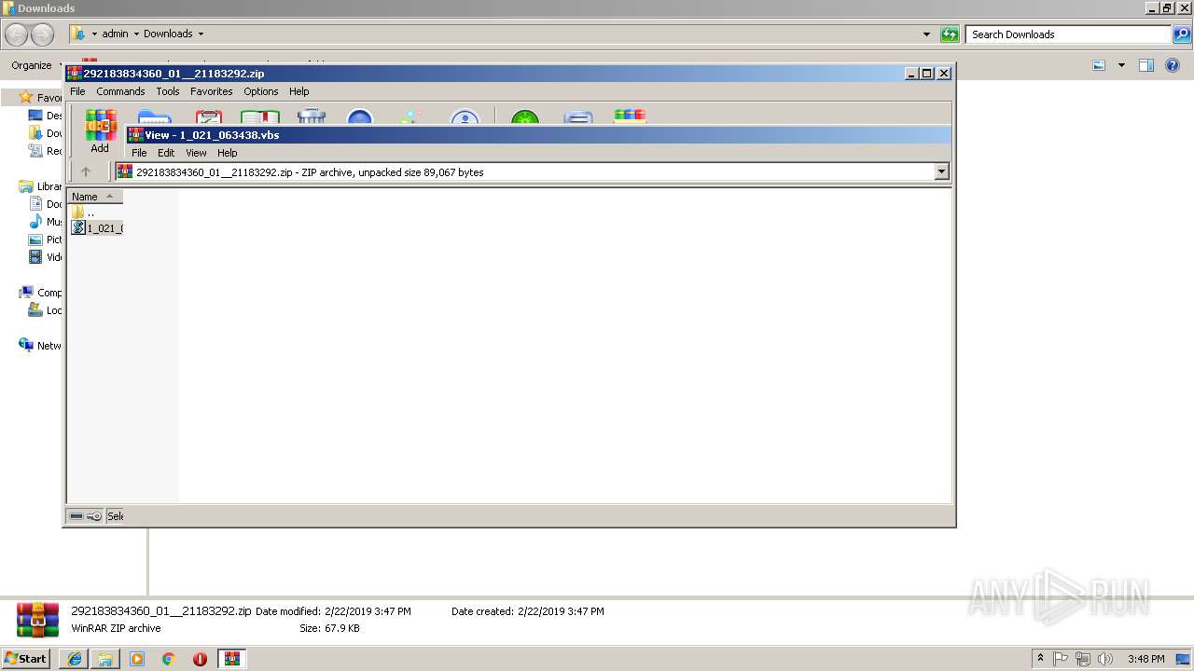Show hidden tray icons arrow
The height and width of the screenshot is (671, 1194).
pos(1040,659)
